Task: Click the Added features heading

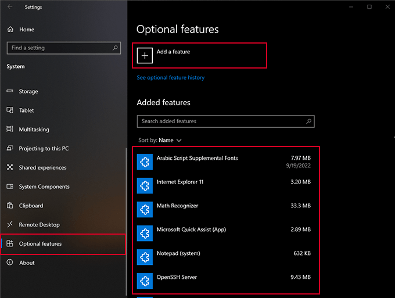Action: coord(163,102)
